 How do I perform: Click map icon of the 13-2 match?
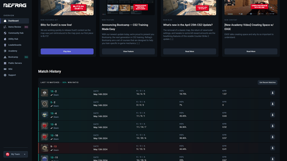pyautogui.click(x=44, y=93)
